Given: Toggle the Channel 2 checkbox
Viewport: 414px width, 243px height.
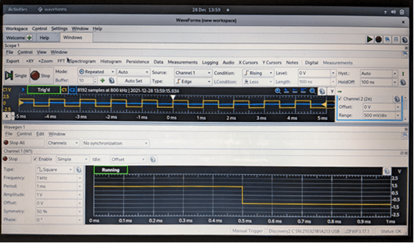Looking at the screenshot, I should pyautogui.click(x=340, y=98).
